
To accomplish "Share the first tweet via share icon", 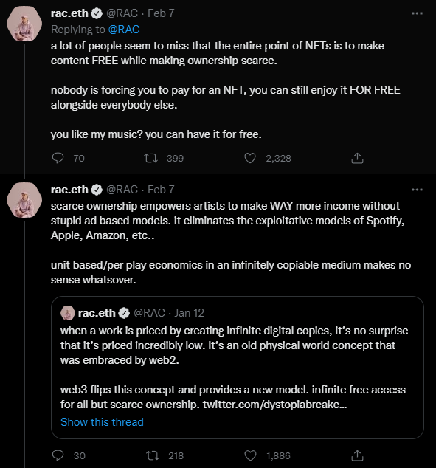I will point(357,158).
